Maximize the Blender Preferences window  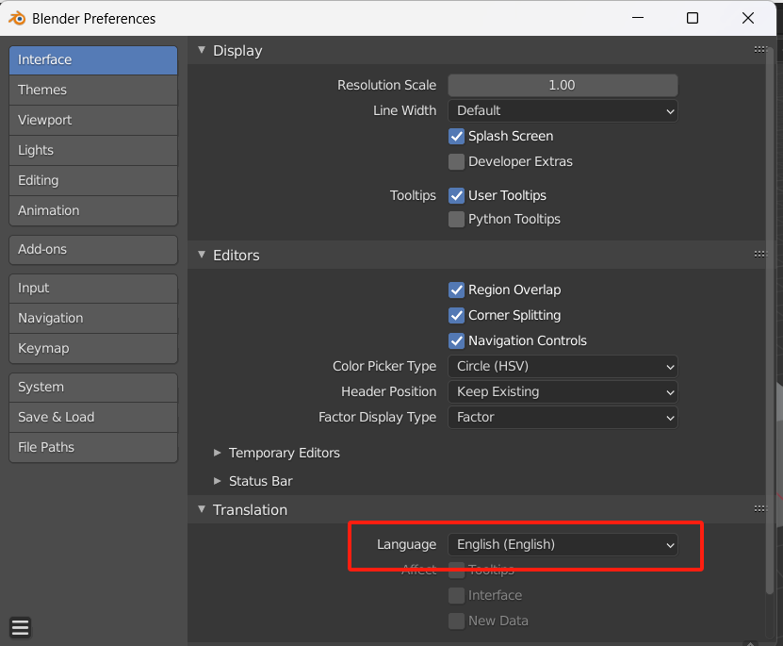click(693, 18)
